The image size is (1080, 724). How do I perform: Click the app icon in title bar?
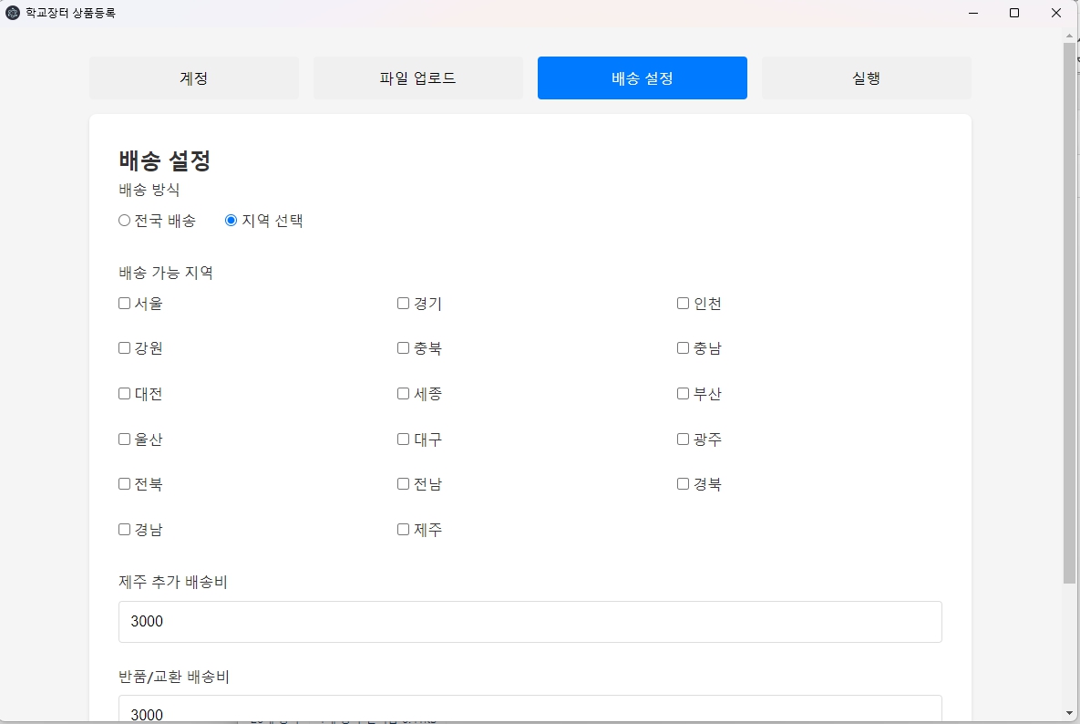pyautogui.click(x=13, y=13)
